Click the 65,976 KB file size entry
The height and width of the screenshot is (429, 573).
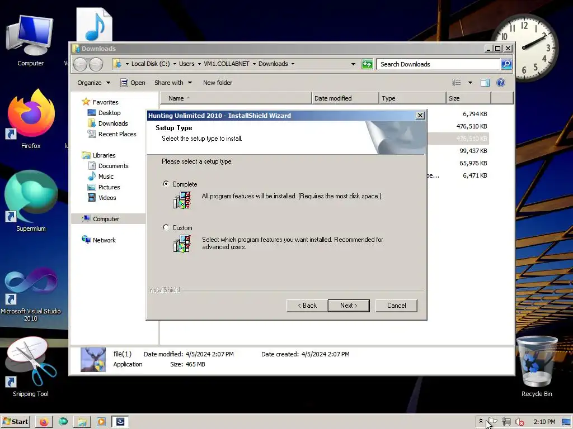473,163
